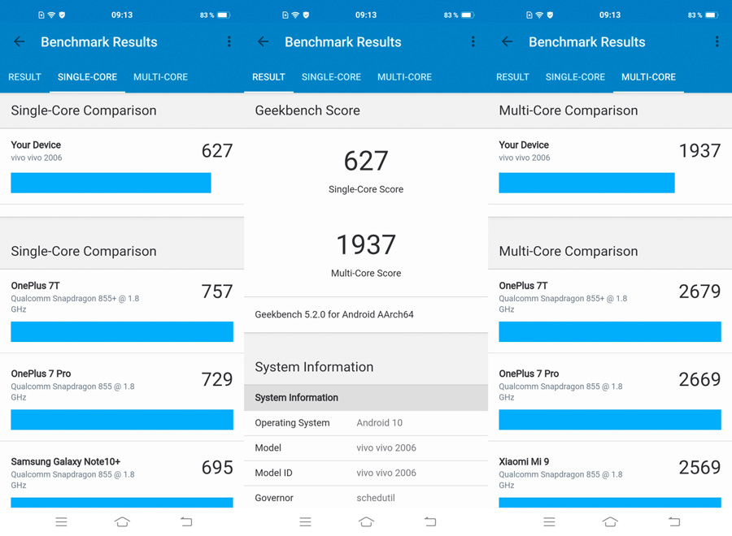The height and width of the screenshot is (536, 732).
Task: Tap the gray System Information subheader row
Action: click(x=366, y=398)
